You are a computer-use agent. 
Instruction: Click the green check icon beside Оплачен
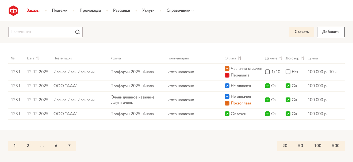coord(227,114)
